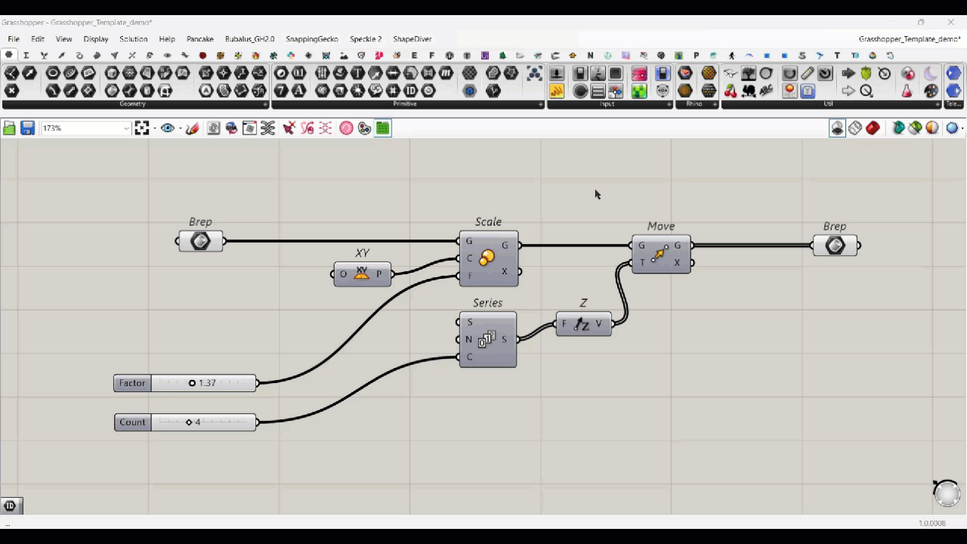Click the hexagon icon showing number 7

click(x=281, y=91)
